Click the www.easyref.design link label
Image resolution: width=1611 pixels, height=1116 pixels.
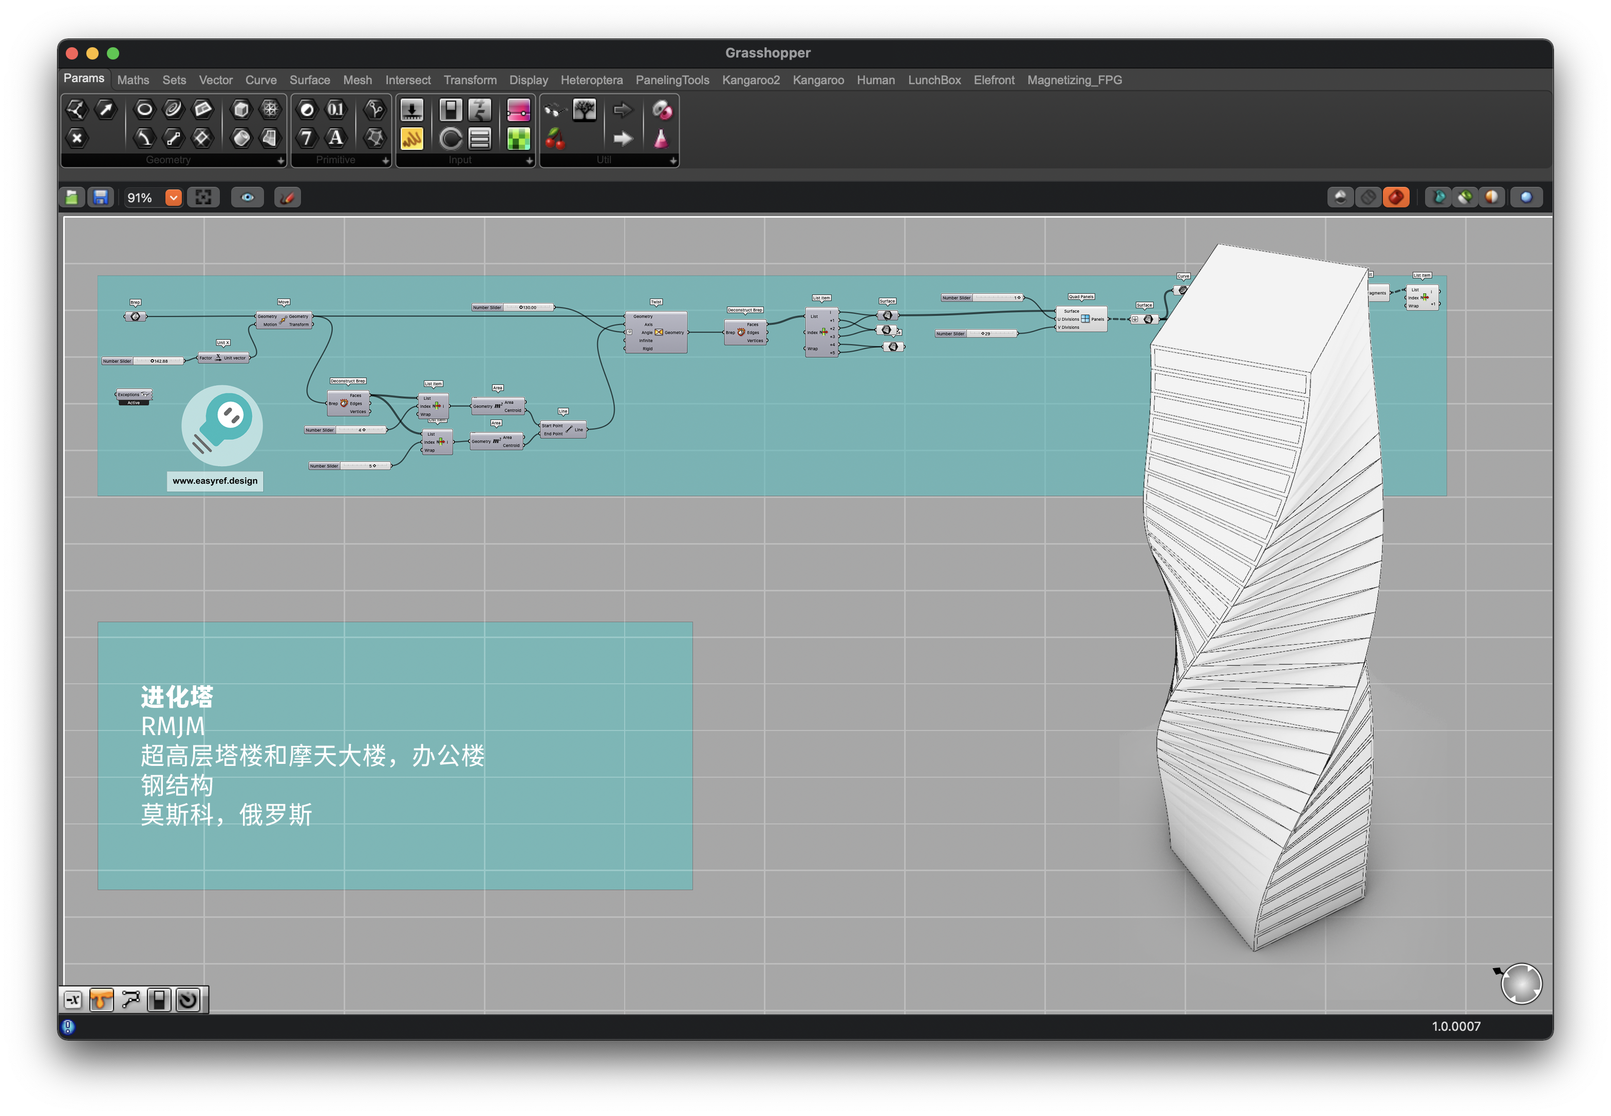pyautogui.click(x=215, y=481)
